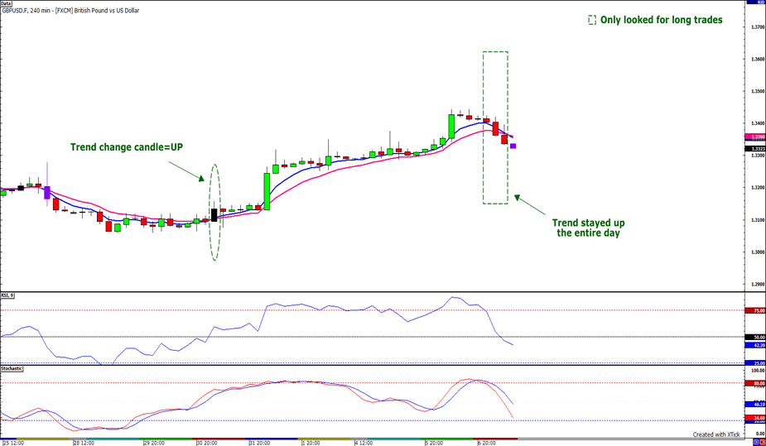Click the blue RSI value 42.20

(x=755, y=346)
